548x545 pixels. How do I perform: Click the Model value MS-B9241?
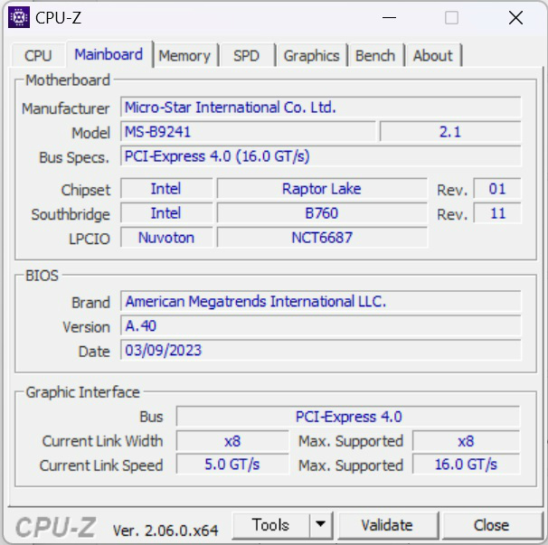[x=248, y=132]
